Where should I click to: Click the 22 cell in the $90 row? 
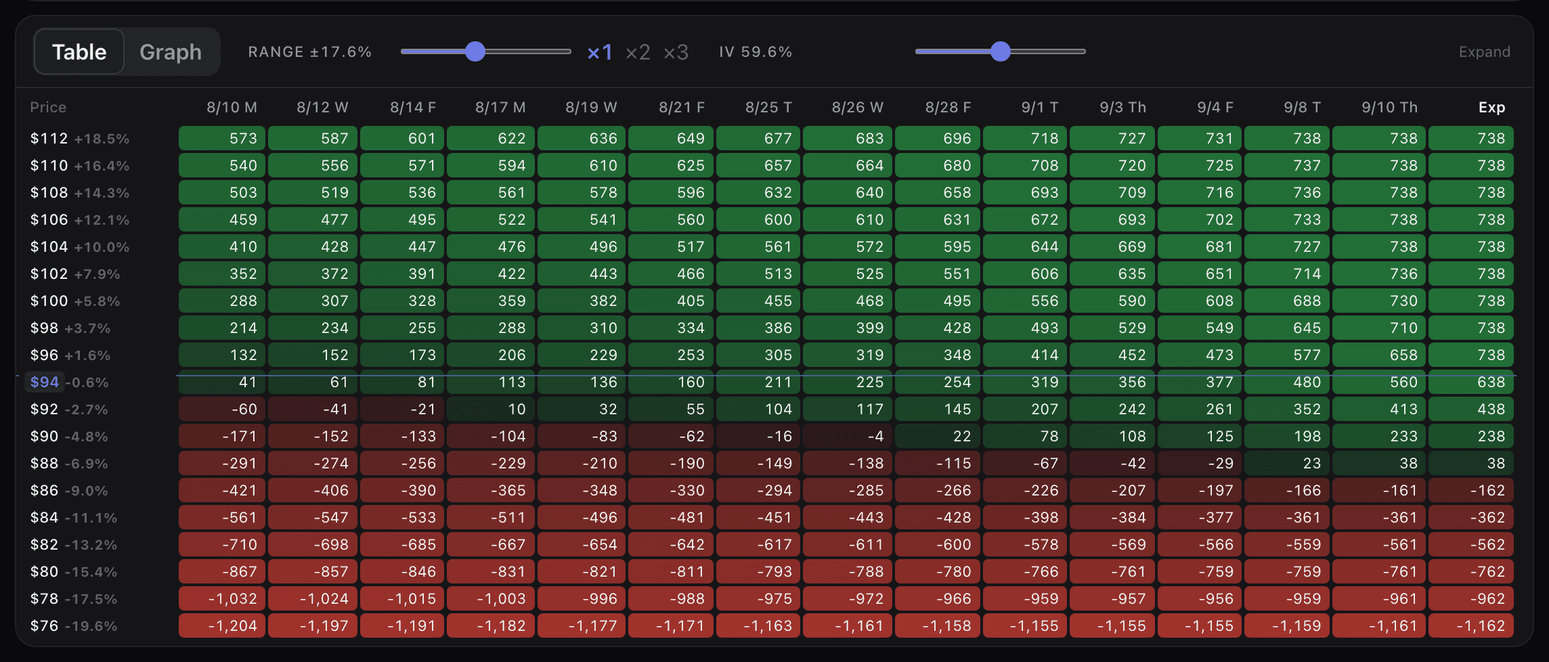click(x=937, y=437)
